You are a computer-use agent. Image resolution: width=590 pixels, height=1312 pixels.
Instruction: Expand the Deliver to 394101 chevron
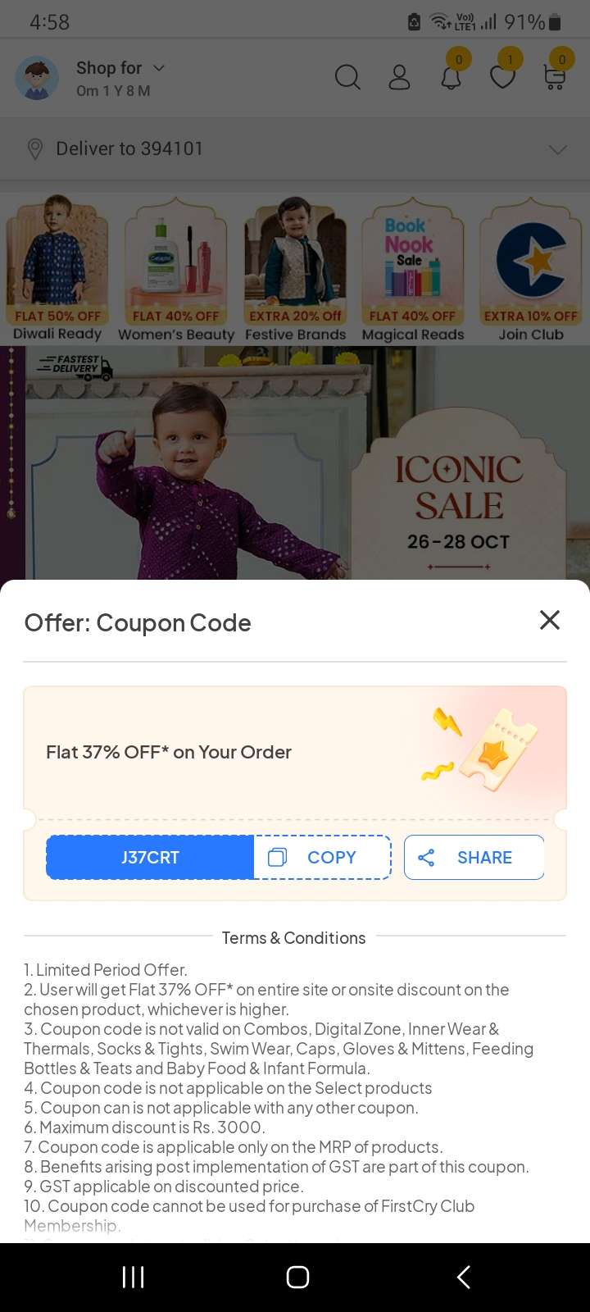pos(558,149)
